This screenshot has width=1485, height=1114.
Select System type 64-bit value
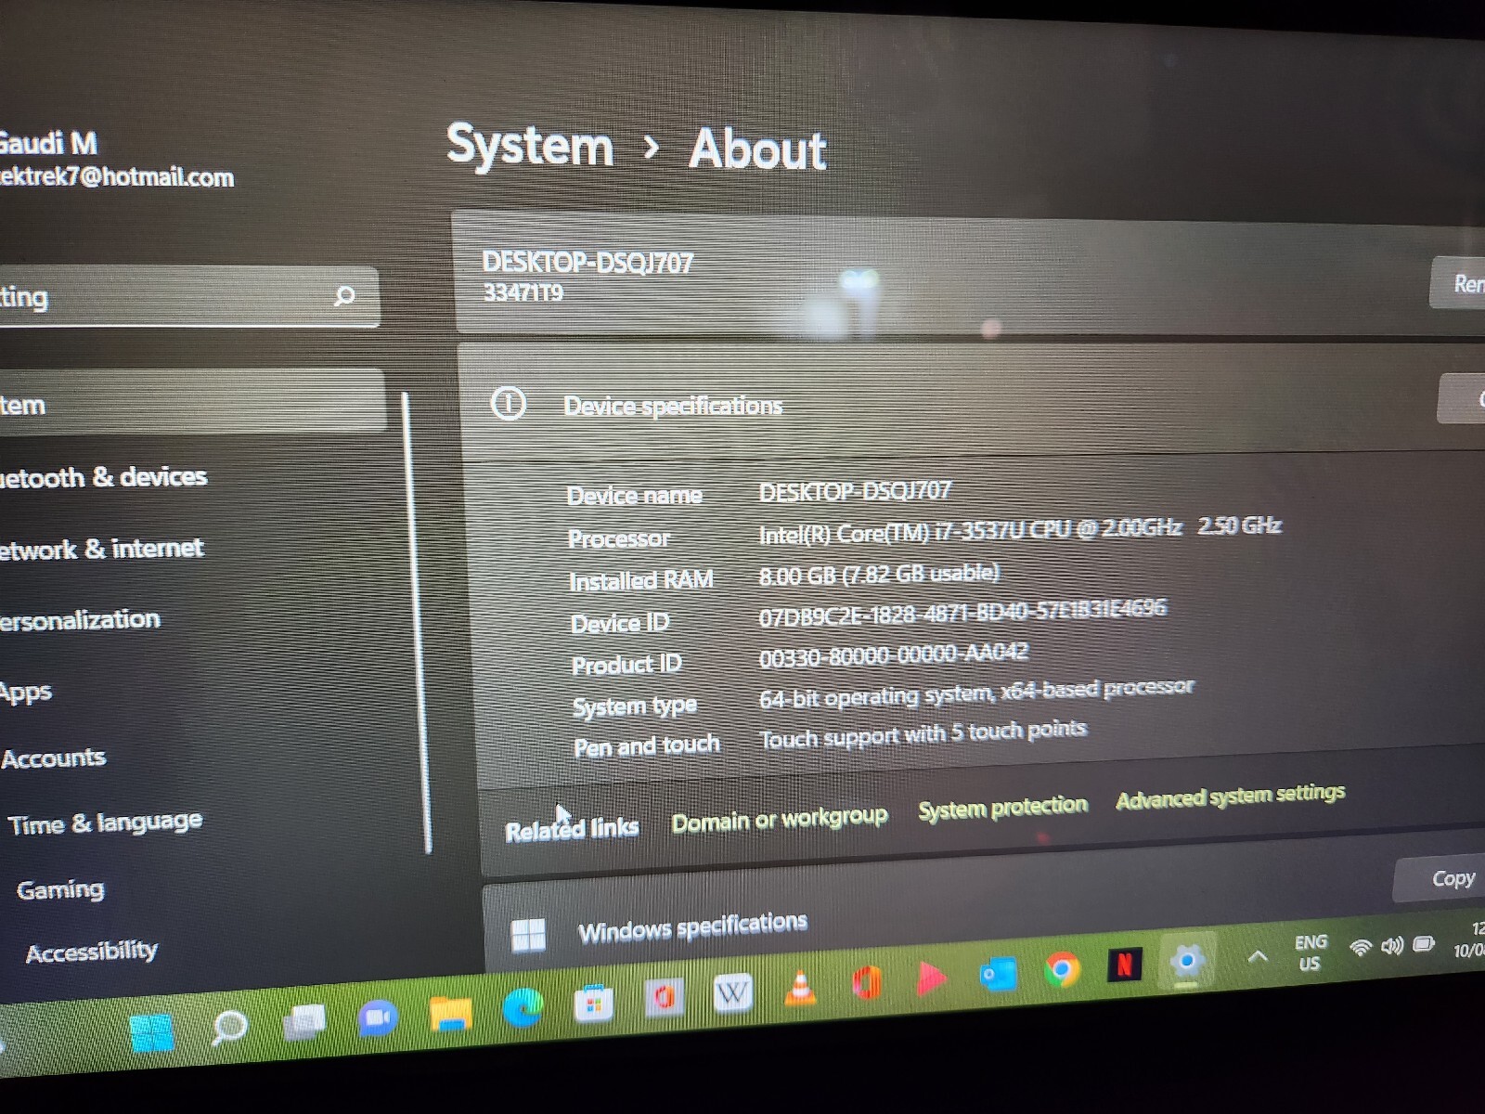tap(976, 693)
